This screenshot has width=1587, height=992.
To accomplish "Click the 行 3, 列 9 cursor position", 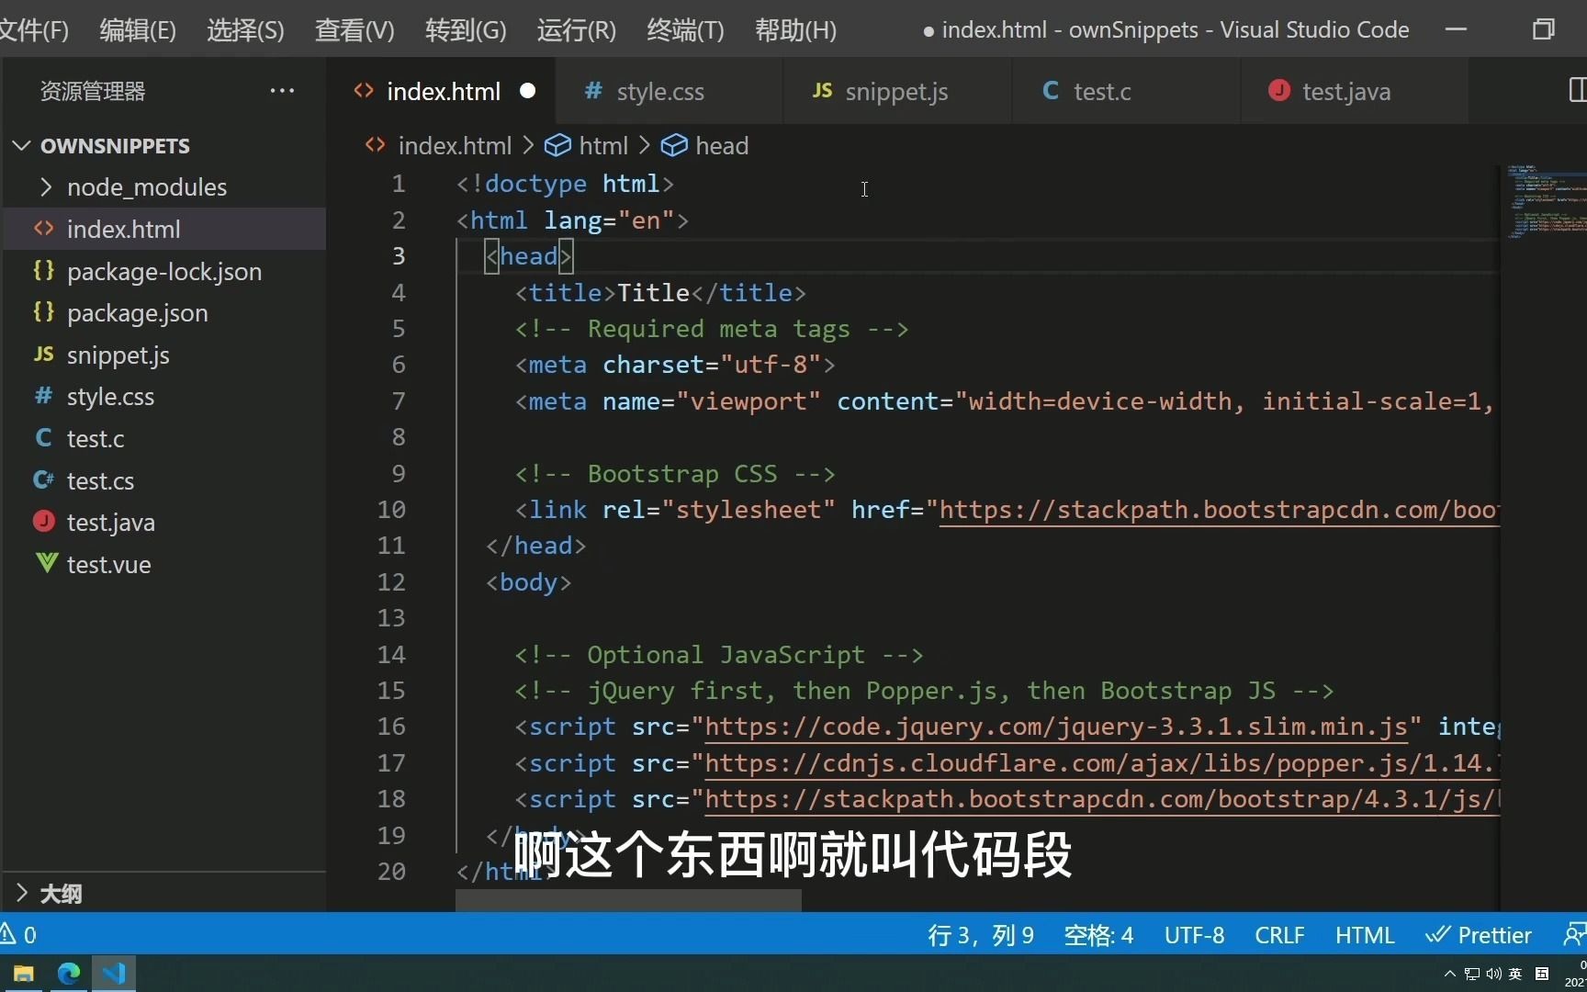I will pyautogui.click(x=981, y=935).
